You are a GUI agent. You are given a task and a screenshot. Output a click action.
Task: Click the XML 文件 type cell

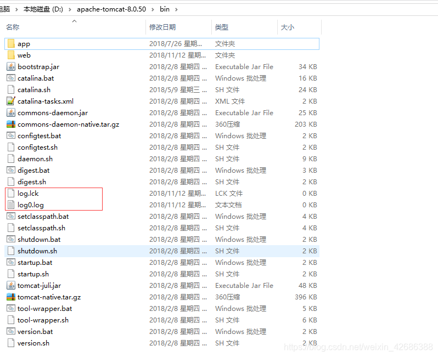230,101
